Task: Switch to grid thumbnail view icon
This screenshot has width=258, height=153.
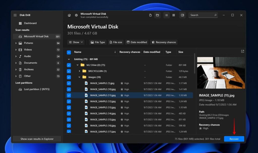Action: click(x=174, y=15)
